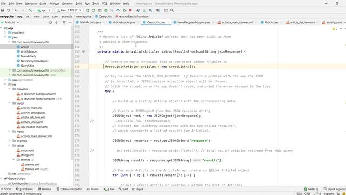
Task: Switch to the article_list_item.xml tab
Action: pos(302,22)
